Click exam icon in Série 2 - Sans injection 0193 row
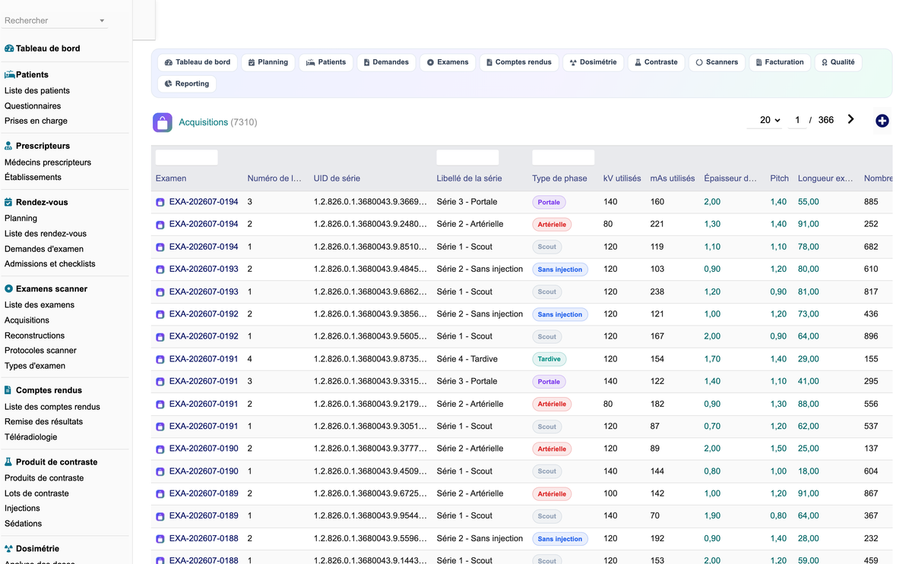Screen dimensions: 912x564 tap(160, 269)
